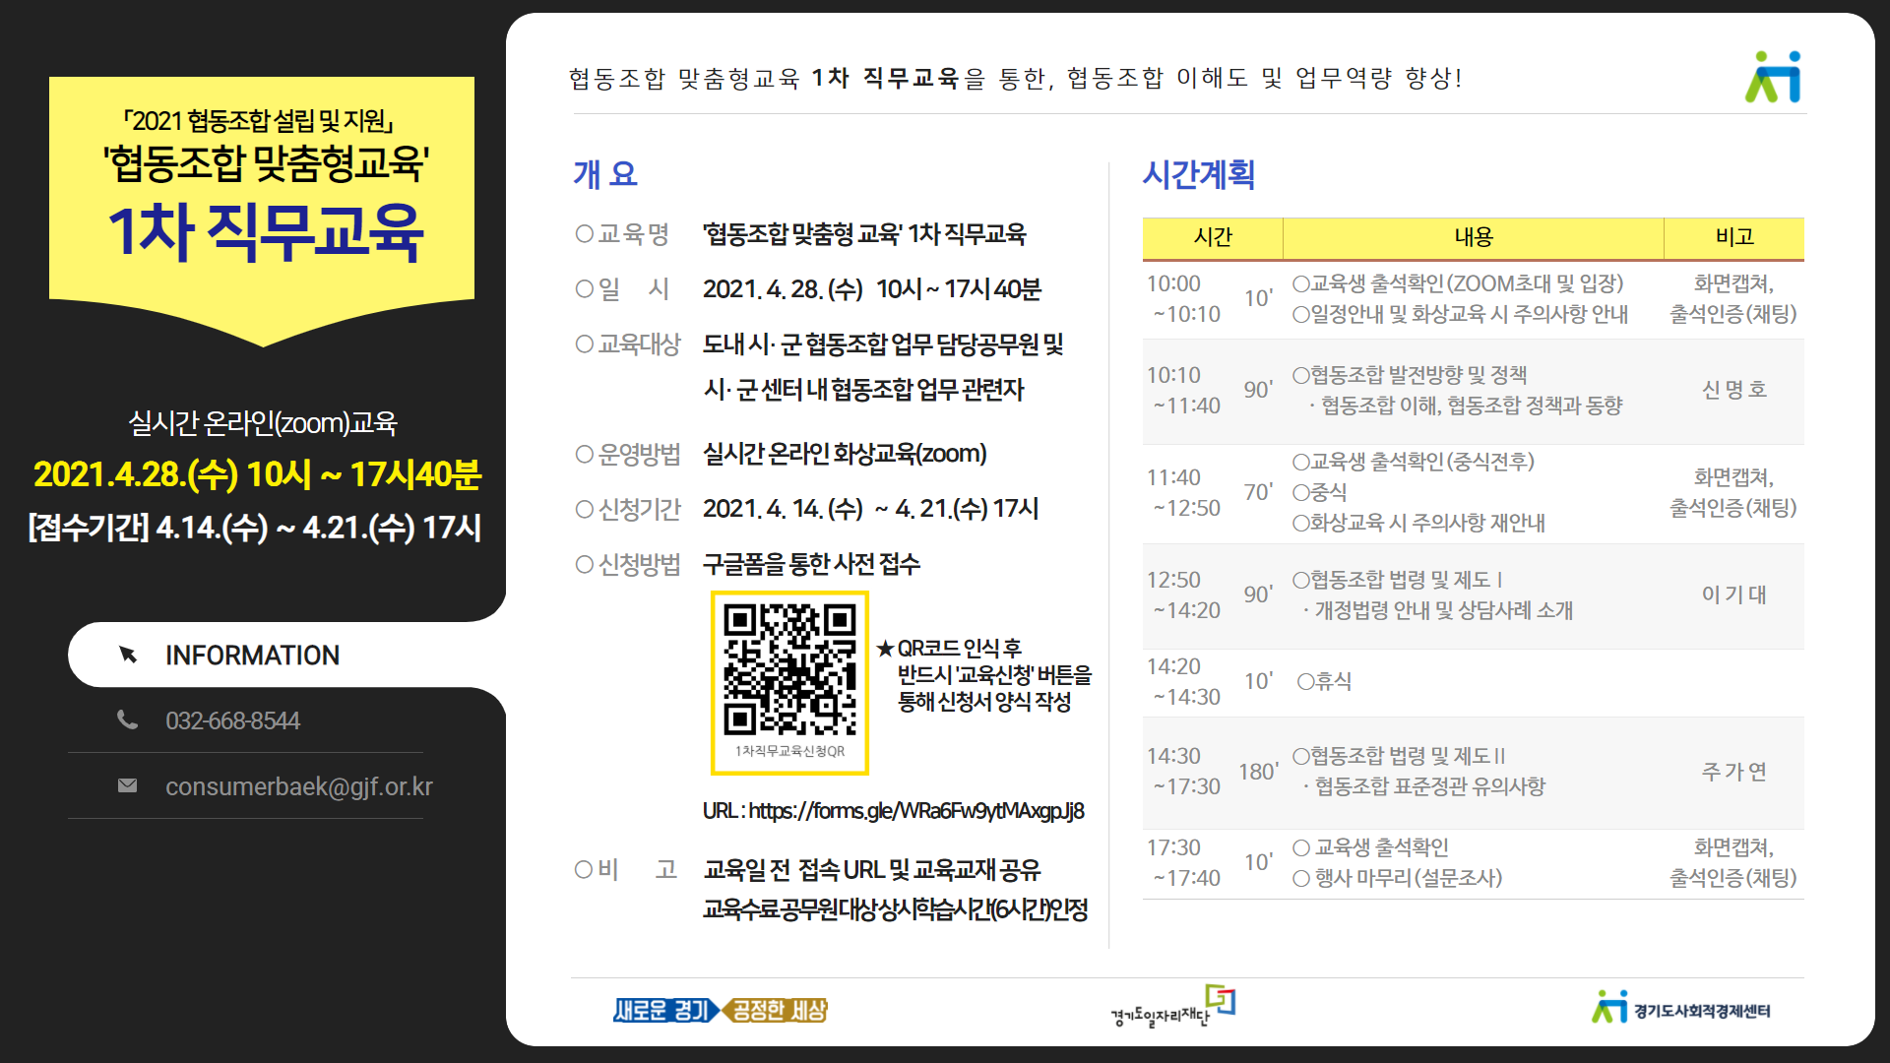Screen dimensions: 1890x1063
Task: Click the phone icon next to 032-668-8544
Action: pos(127,719)
